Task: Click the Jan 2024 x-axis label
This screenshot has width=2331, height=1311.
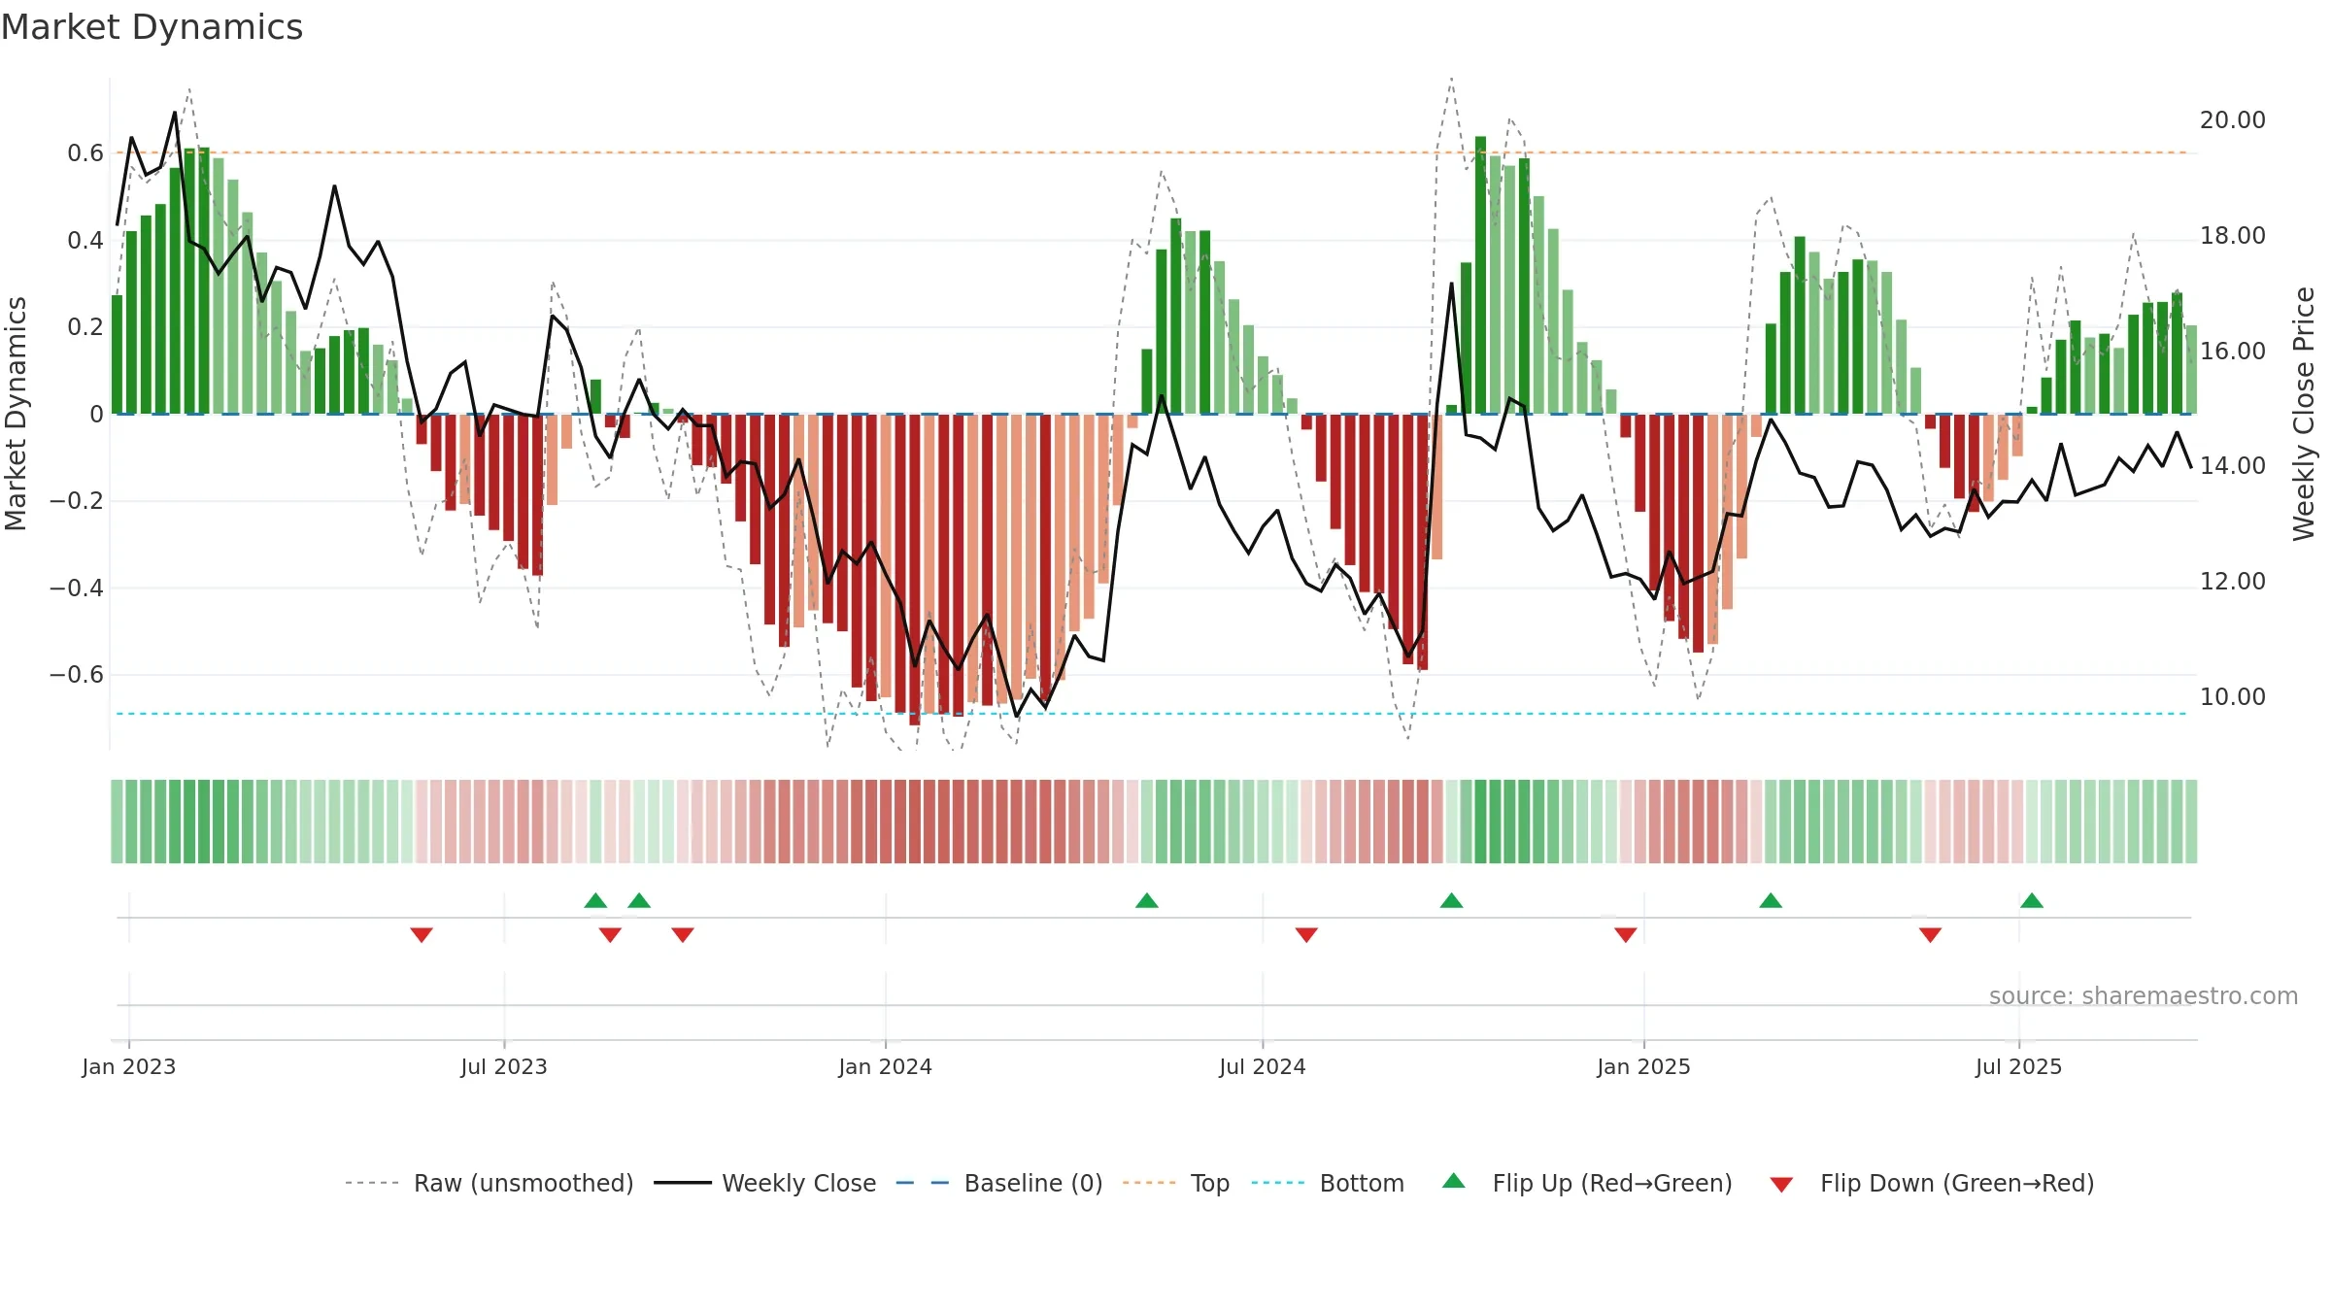Action: (886, 1066)
